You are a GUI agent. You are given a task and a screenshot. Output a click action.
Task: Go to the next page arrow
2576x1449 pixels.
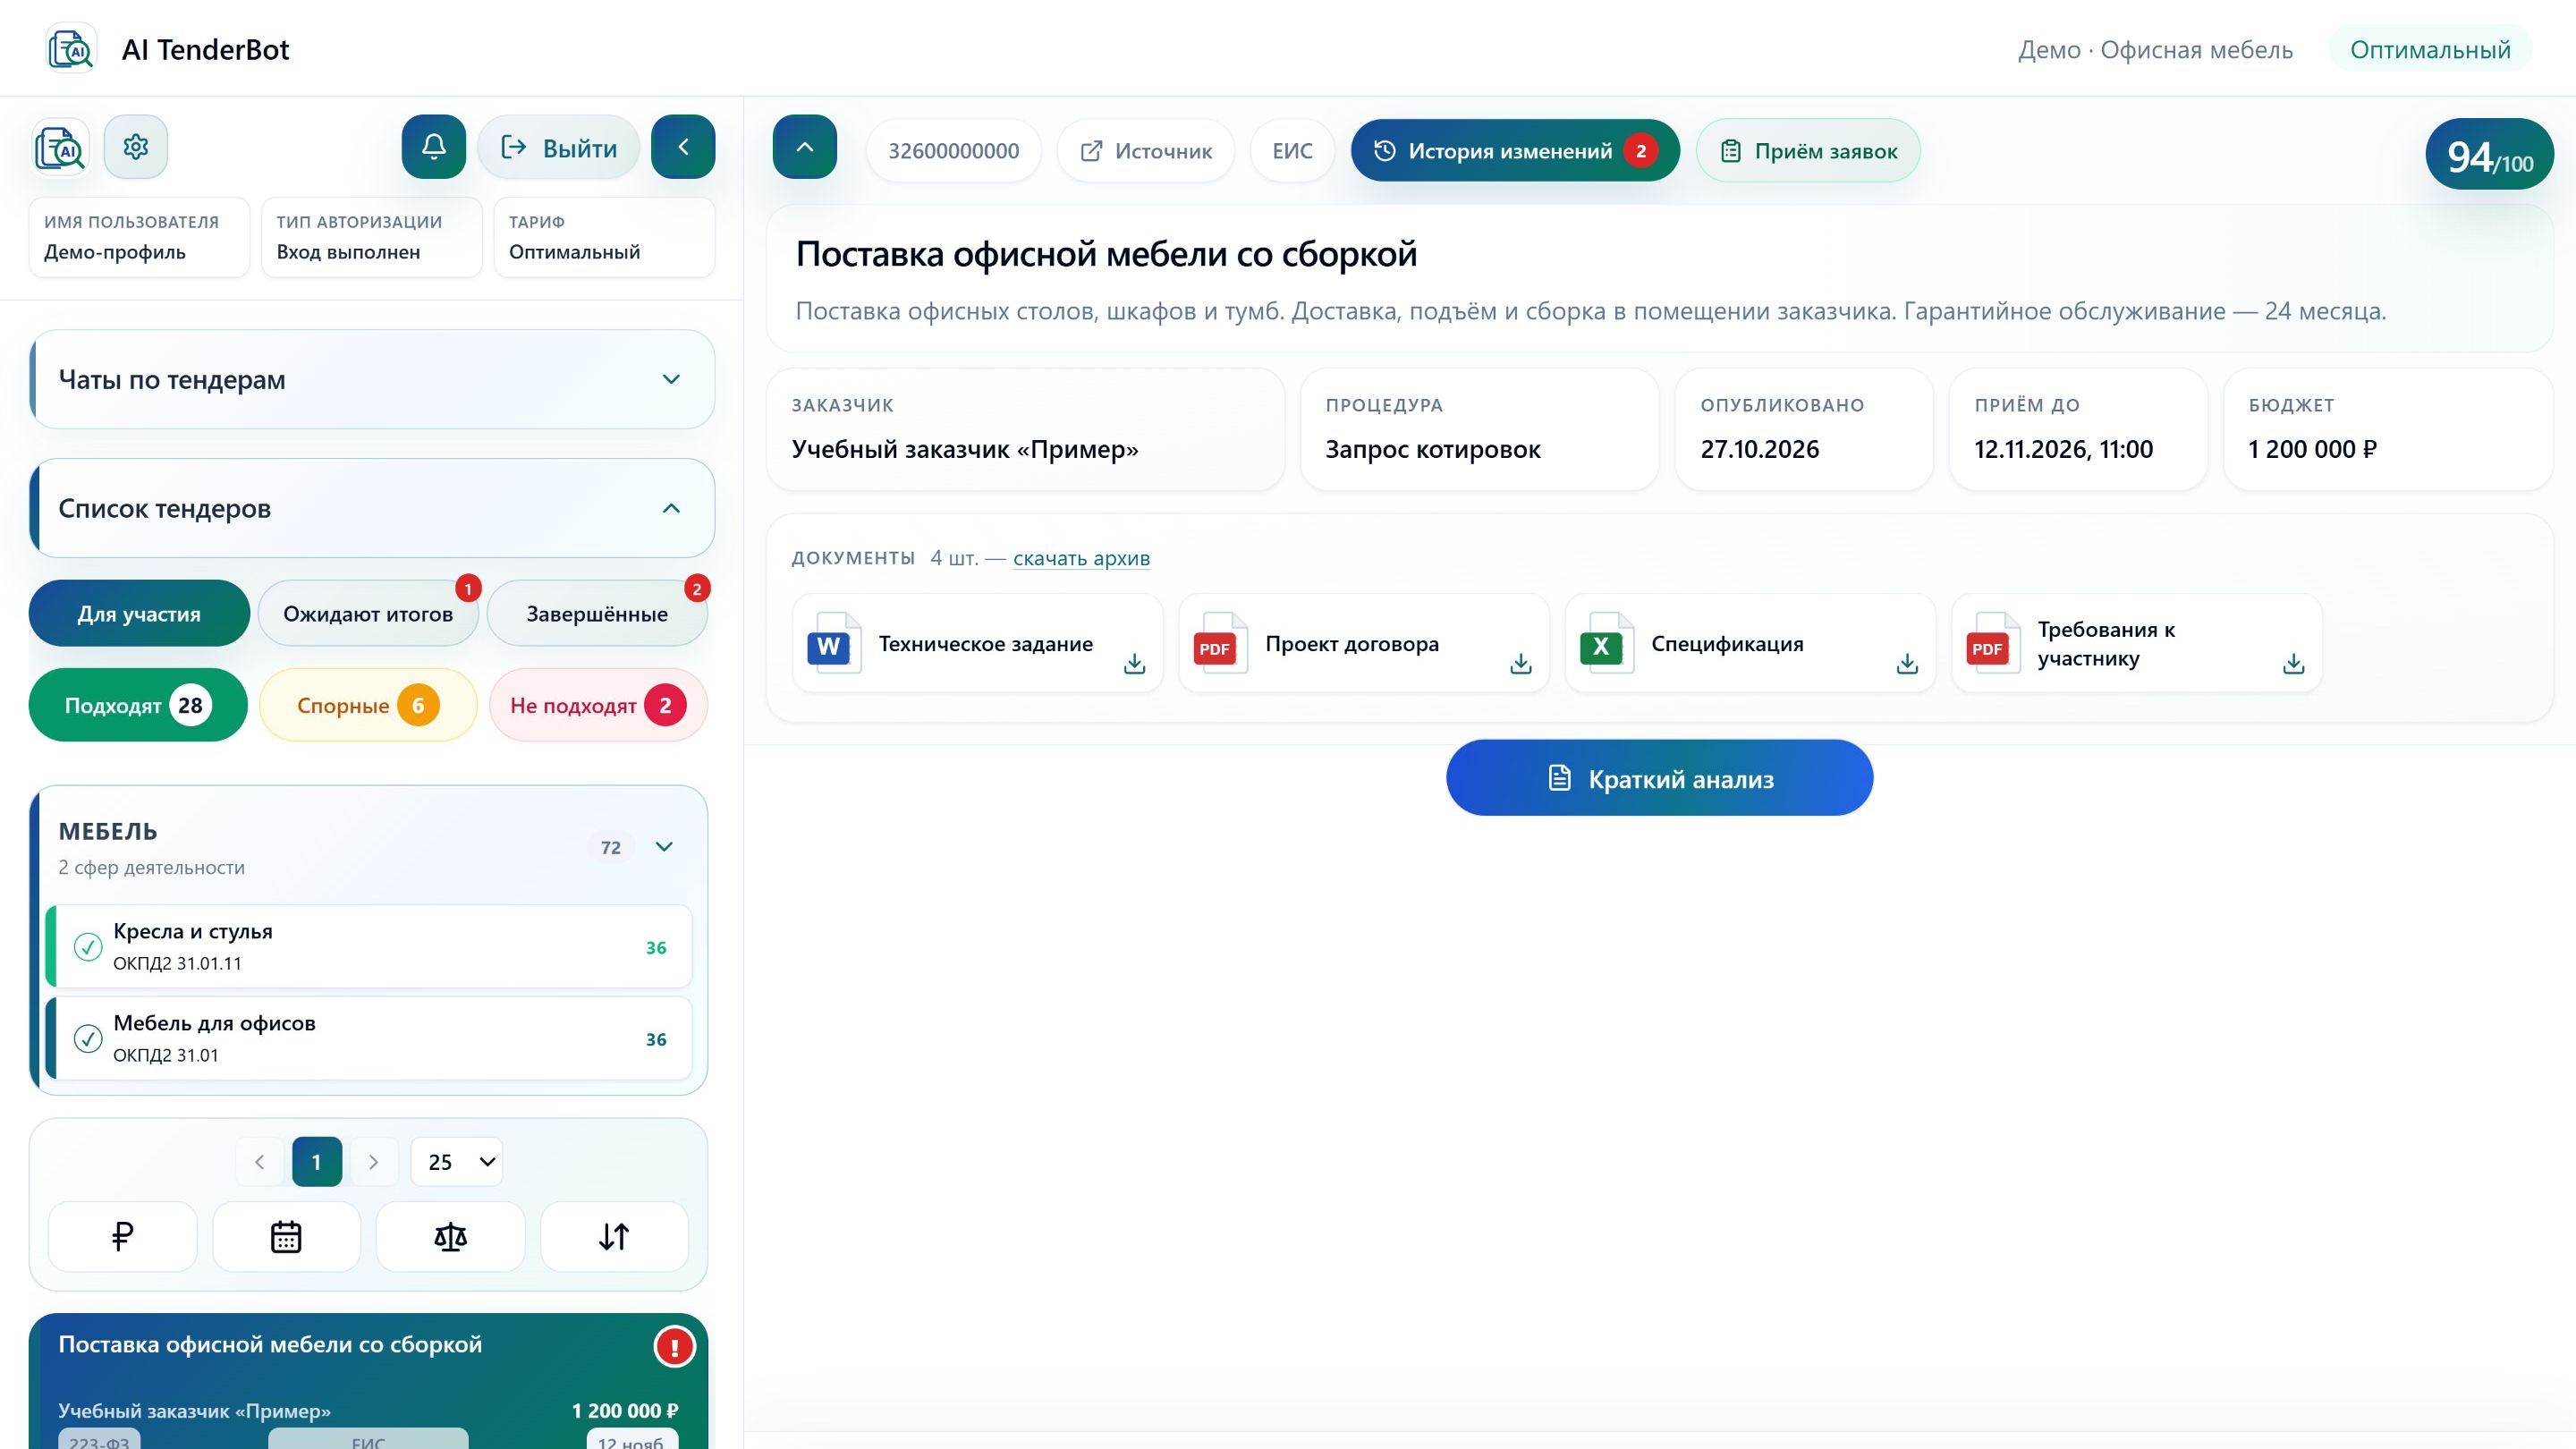coord(374,1161)
